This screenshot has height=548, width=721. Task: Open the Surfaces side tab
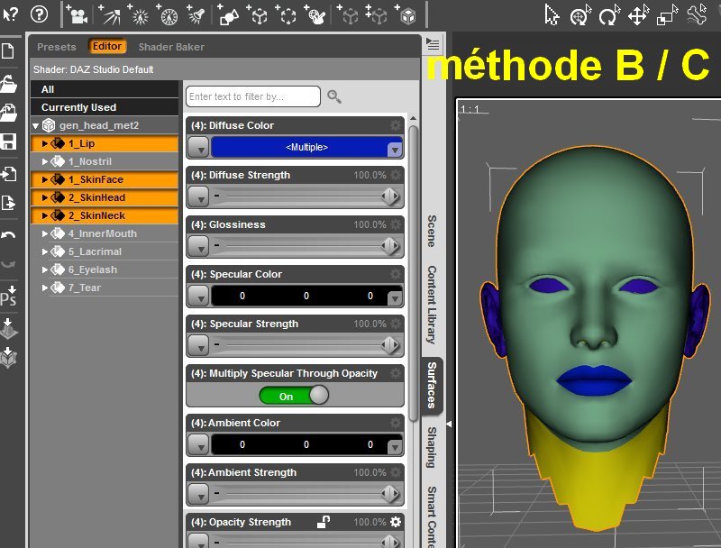pyautogui.click(x=432, y=385)
